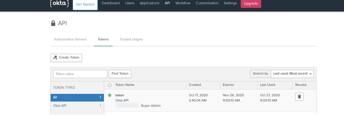Click the Expires column header
Image resolution: width=344 pixels, height=118 pixels.
(228, 85)
